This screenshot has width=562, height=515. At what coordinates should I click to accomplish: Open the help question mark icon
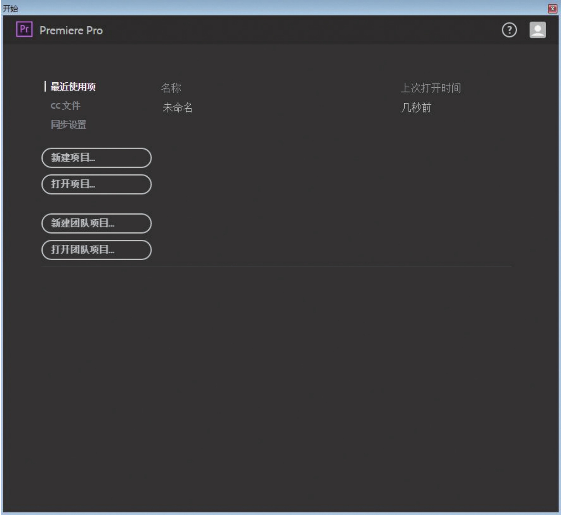coord(509,30)
